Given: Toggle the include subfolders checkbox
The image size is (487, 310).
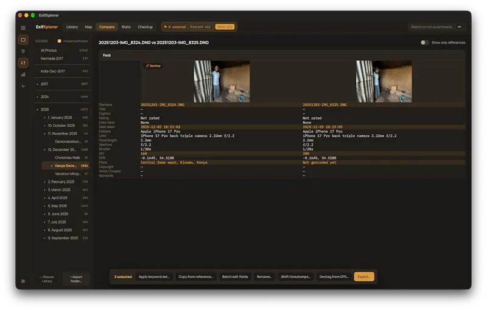Looking at the screenshot, I should click(x=59, y=41).
